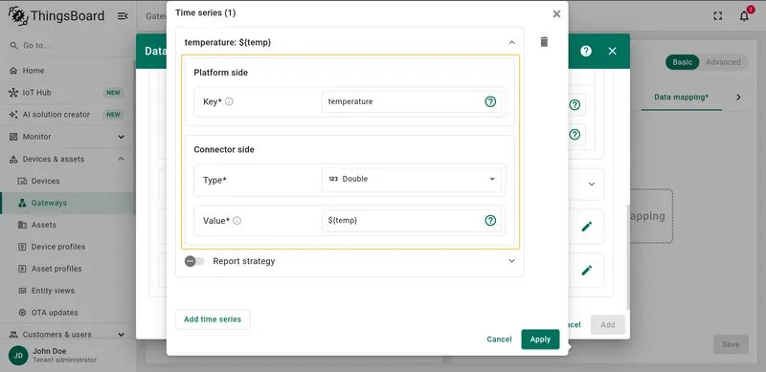Open IoT Hub in sidebar
This screenshot has width=766, height=372.
[x=67, y=92]
